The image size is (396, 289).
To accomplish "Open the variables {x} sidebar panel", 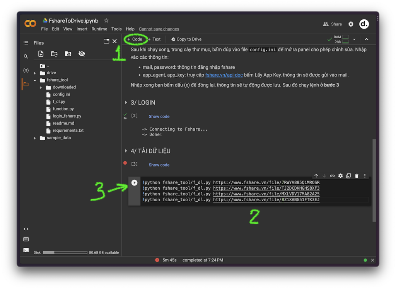I will (26, 70).
